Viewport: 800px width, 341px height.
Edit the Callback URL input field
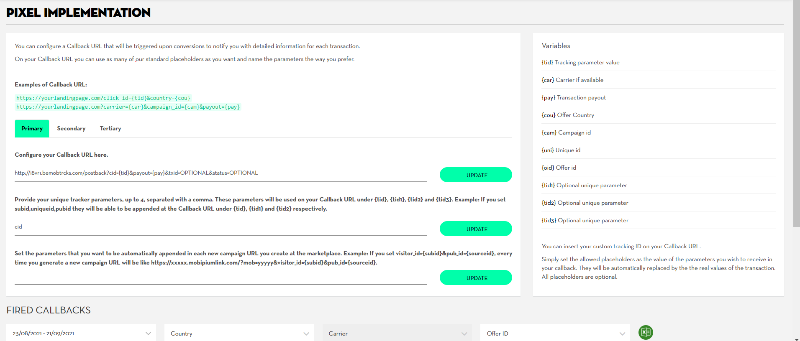(x=221, y=173)
